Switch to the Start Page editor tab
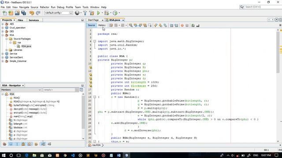Image resolution: width=282 pixels, height=158 pixels. click(93, 20)
